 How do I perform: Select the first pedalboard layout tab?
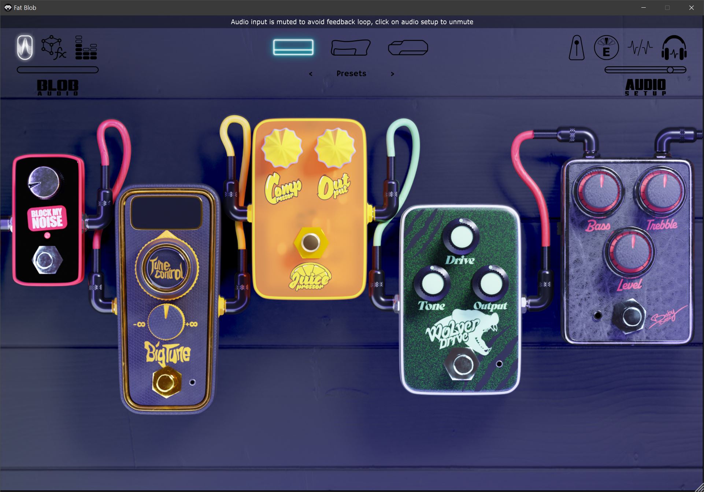[x=293, y=47]
